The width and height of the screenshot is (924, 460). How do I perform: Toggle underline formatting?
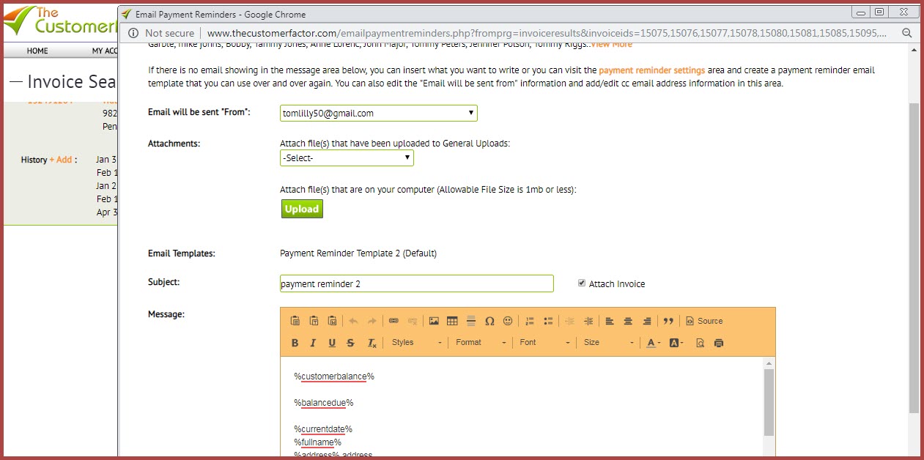332,343
